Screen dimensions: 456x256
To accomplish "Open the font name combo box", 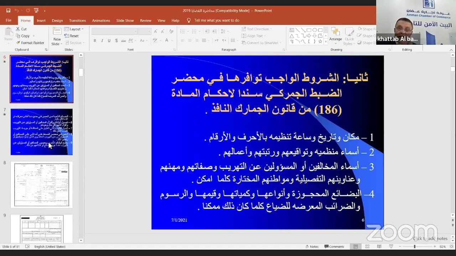I will (114, 31).
